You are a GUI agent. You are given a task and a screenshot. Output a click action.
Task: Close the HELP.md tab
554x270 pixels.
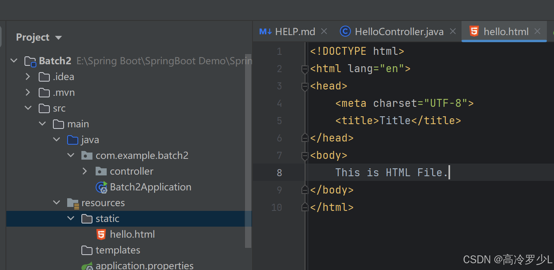(x=324, y=31)
